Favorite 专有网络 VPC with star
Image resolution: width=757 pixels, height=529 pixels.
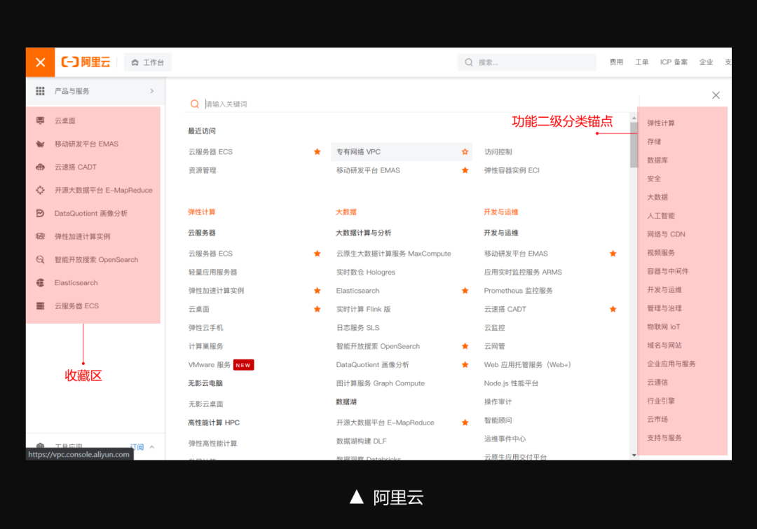[465, 151]
